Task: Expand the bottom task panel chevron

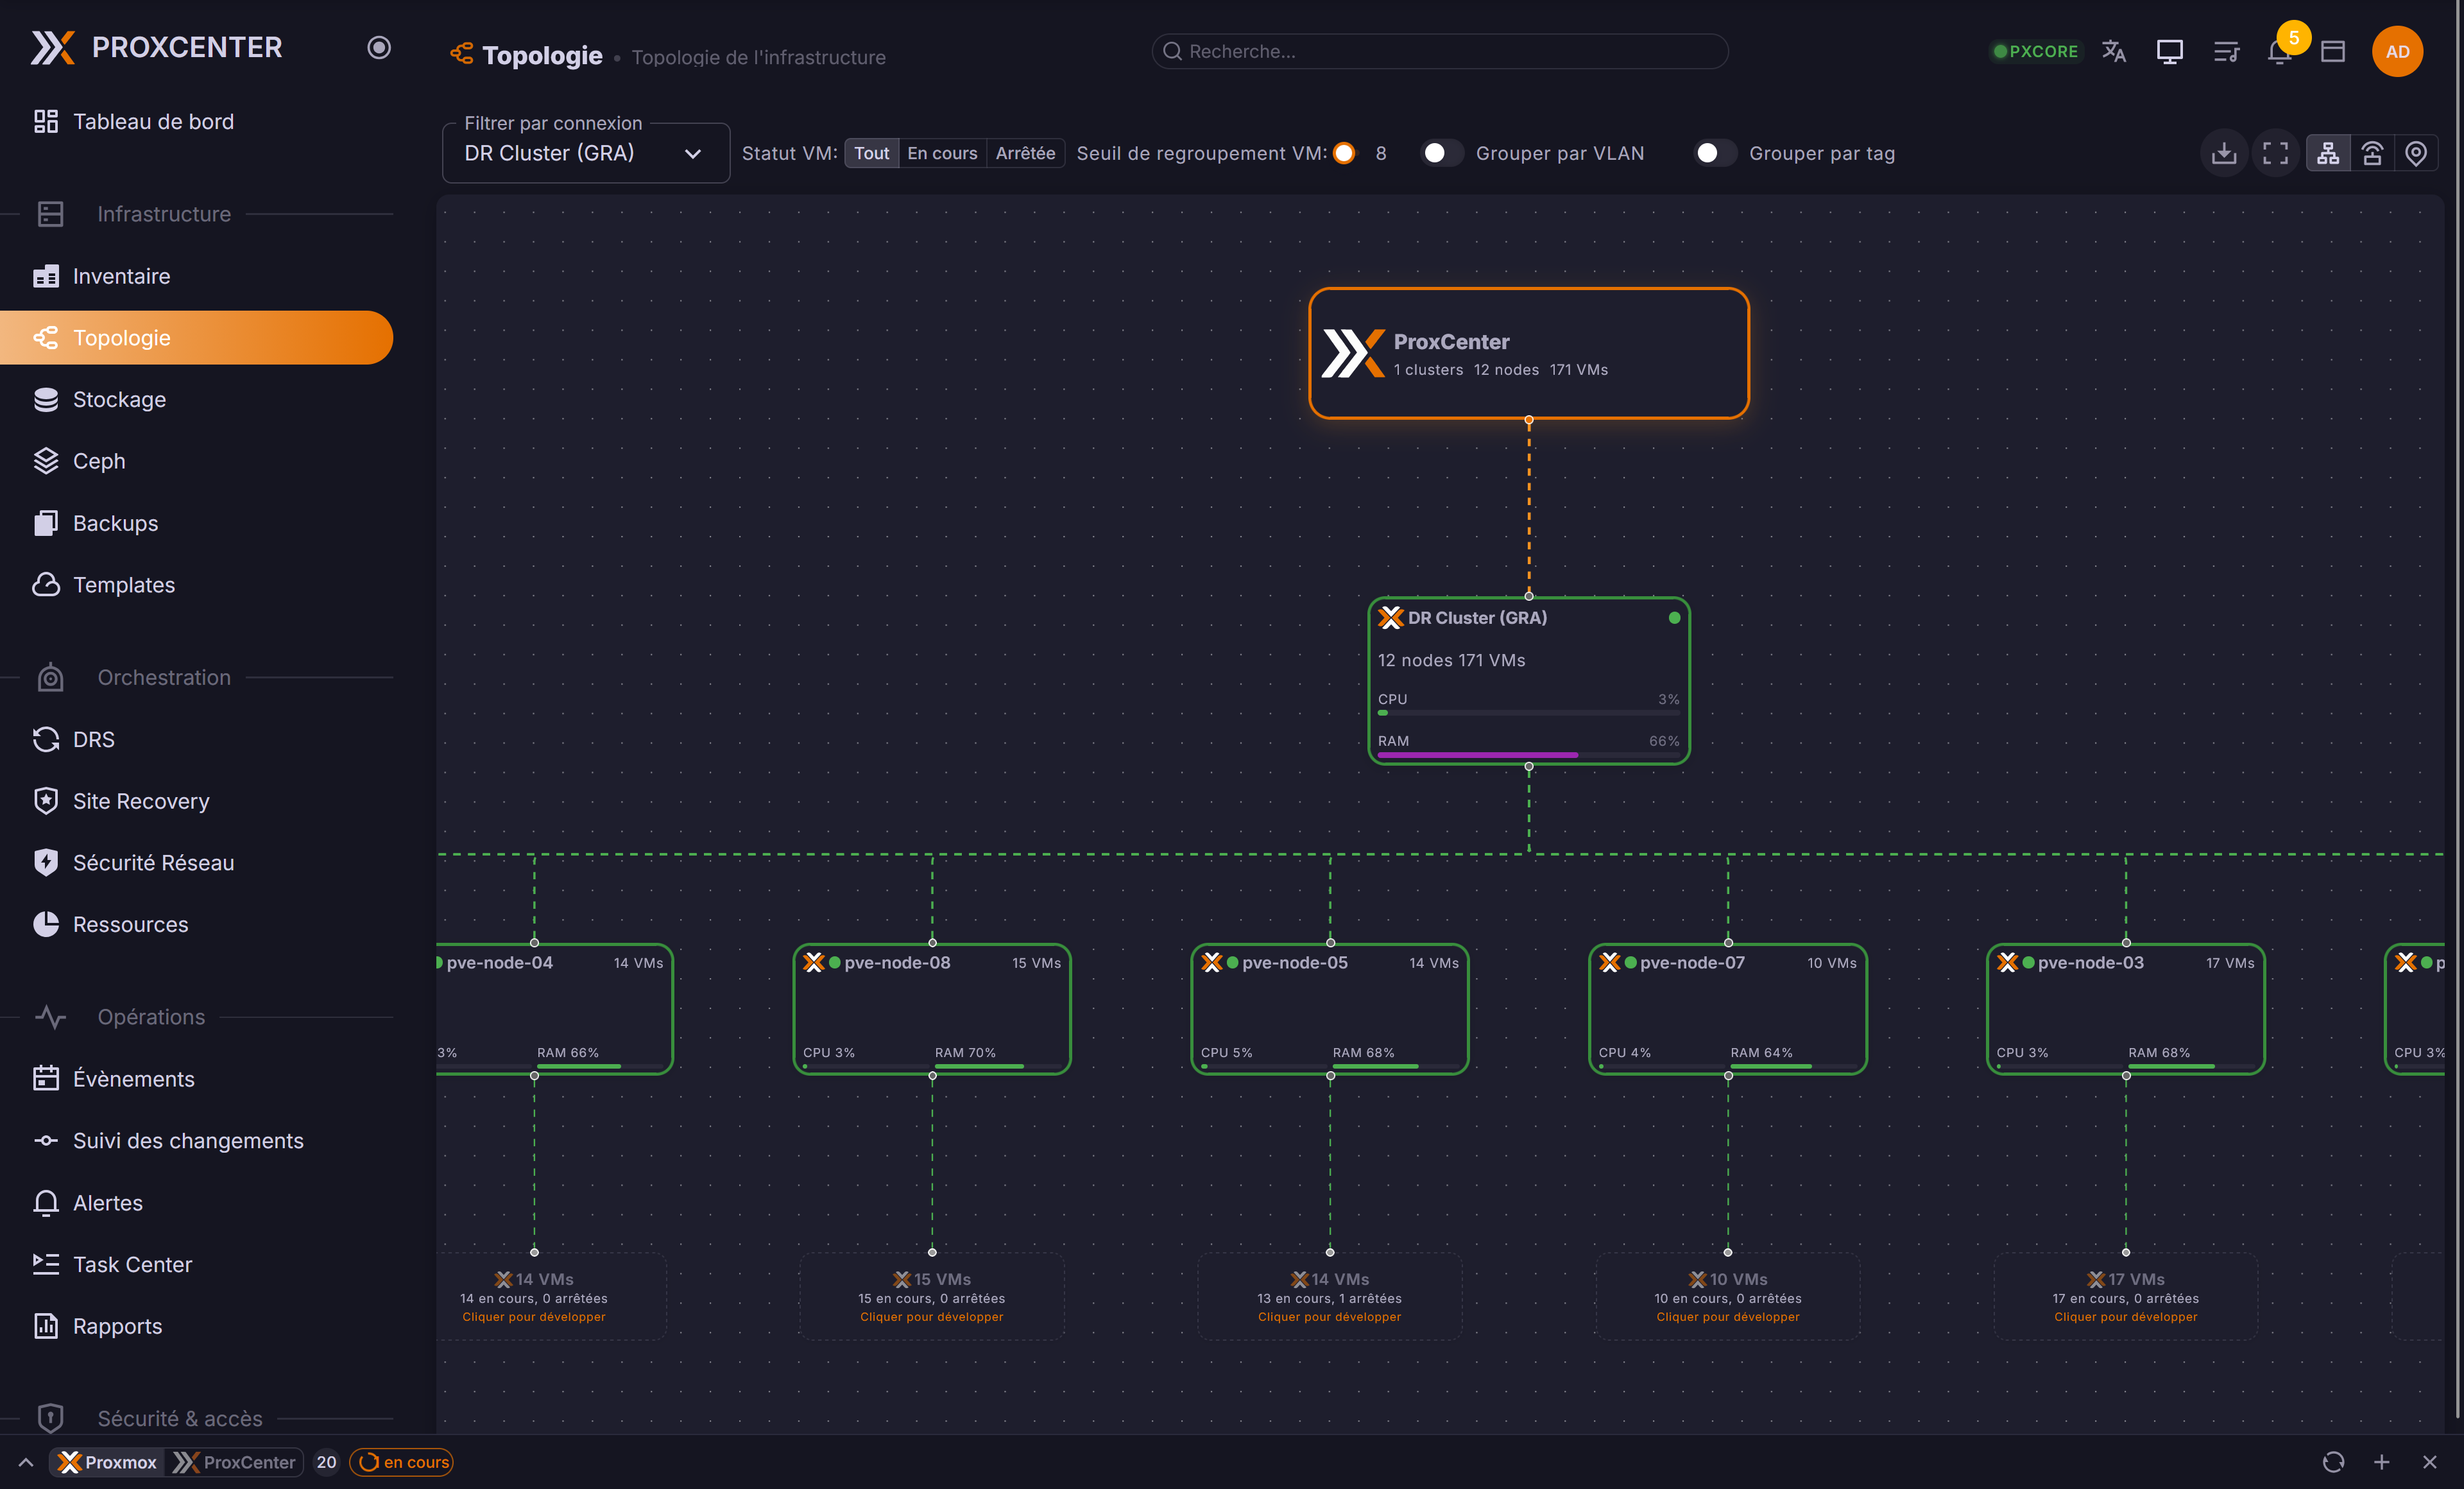Action: [x=26, y=1462]
